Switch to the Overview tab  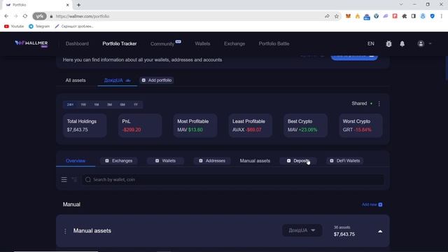coord(76,161)
